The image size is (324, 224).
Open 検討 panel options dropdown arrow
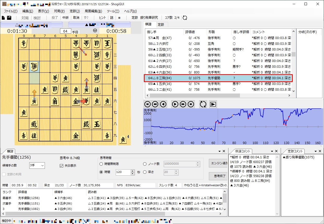pyautogui.click(x=220, y=151)
